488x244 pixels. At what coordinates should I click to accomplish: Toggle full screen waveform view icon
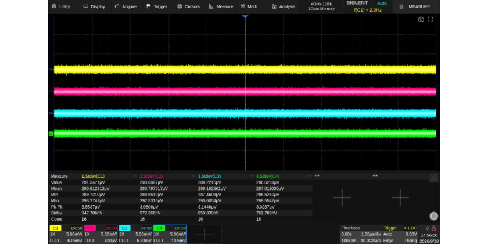coord(430,20)
